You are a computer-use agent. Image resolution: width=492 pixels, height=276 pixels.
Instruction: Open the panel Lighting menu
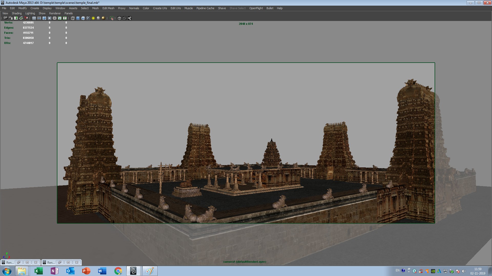30,13
